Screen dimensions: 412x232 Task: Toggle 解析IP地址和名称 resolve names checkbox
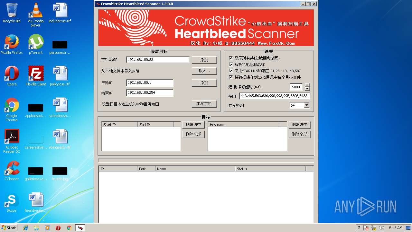point(230,64)
